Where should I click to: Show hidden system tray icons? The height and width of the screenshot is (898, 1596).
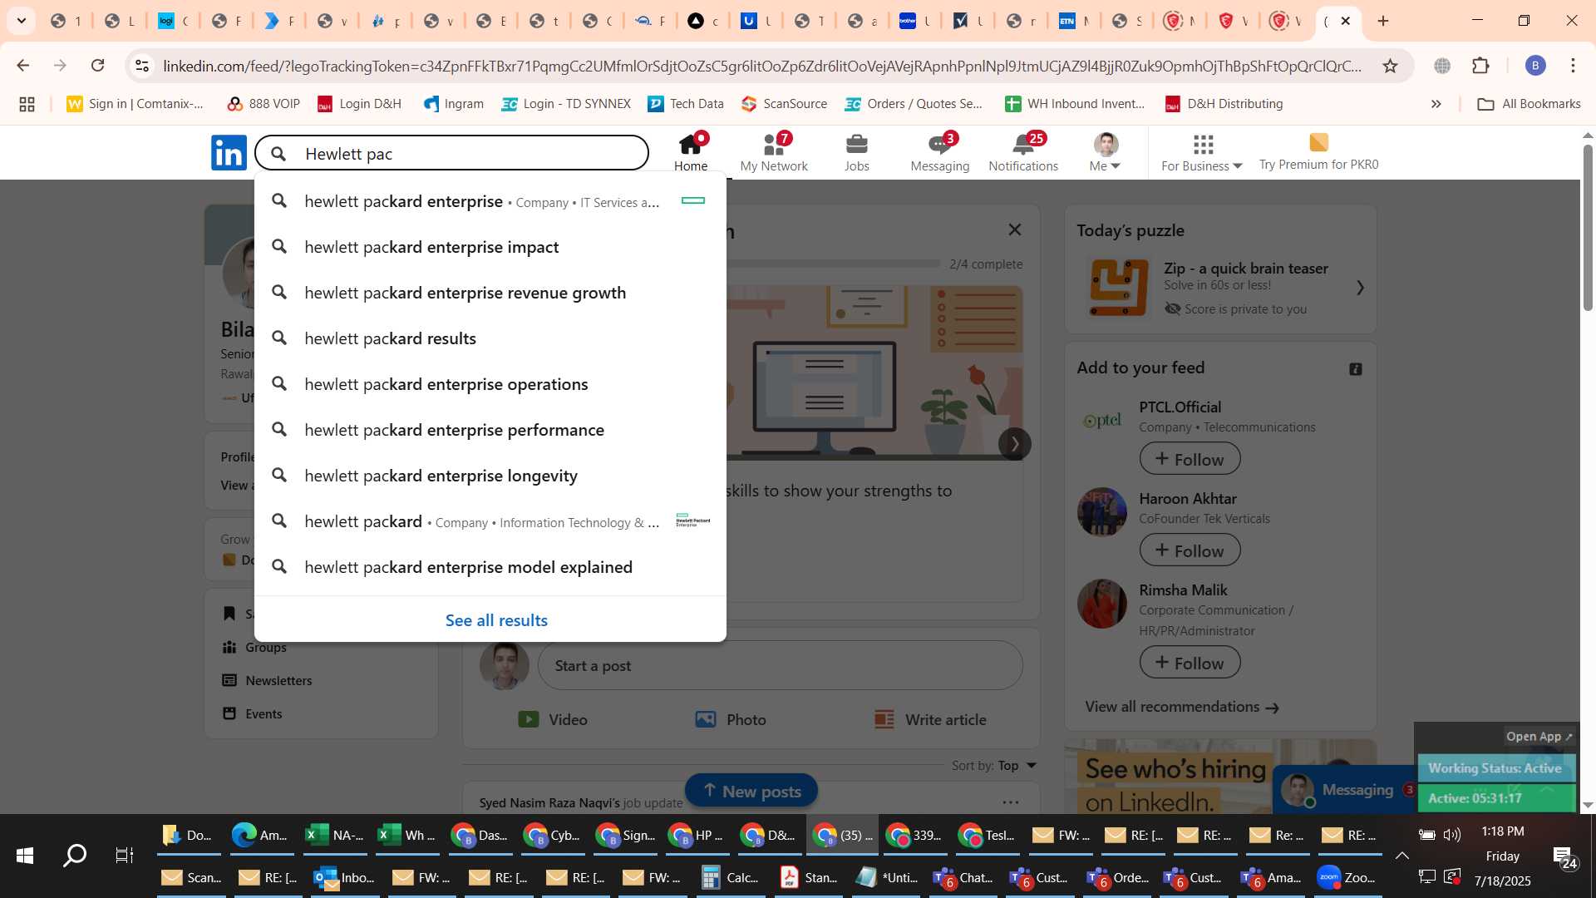[1401, 856]
